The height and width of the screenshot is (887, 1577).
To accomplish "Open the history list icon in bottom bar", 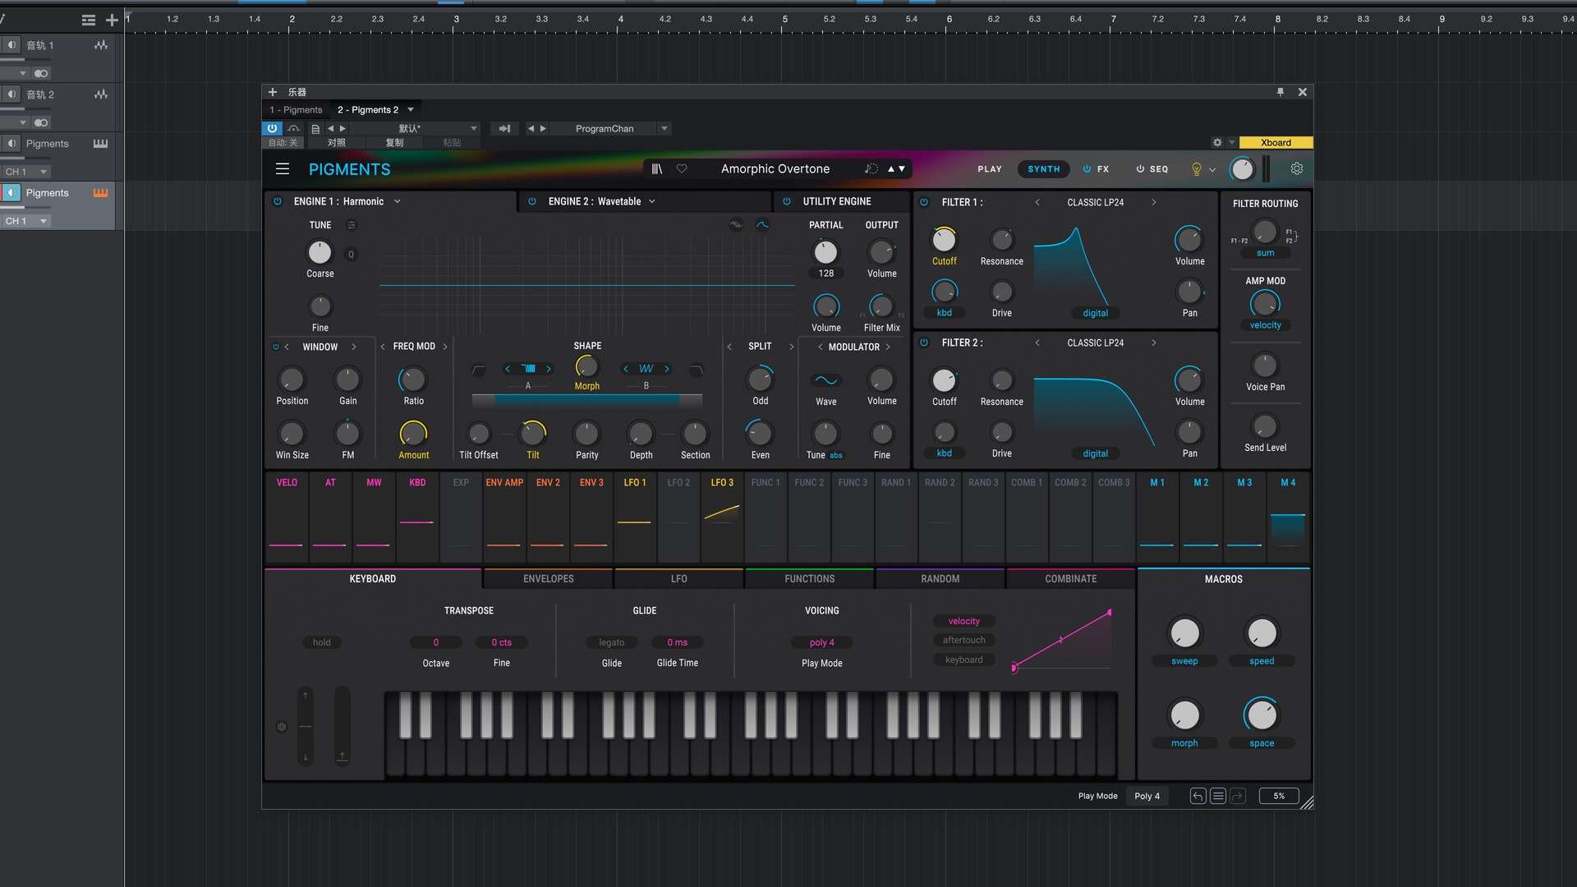I will coord(1218,796).
